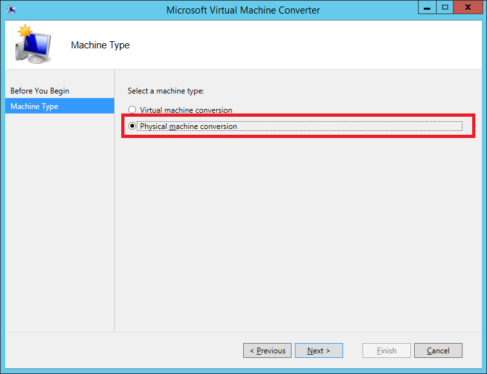Go back with the Previous button
The width and height of the screenshot is (487, 374).
click(x=267, y=351)
